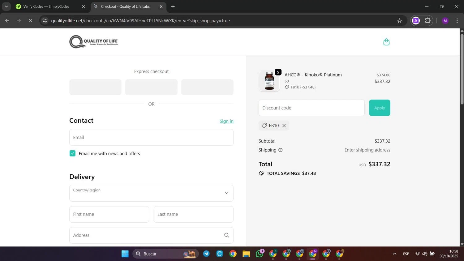This screenshot has width=464, height=261.
Task: Click the address search magnifier icon
Action: (226, 235)
